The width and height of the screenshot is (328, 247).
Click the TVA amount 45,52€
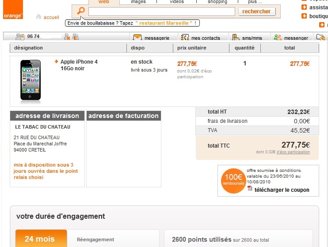(300, 130)
